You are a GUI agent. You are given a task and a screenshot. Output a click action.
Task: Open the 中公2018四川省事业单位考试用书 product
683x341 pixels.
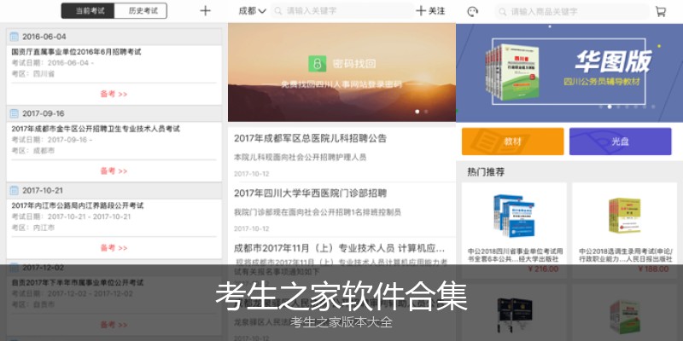514,230
